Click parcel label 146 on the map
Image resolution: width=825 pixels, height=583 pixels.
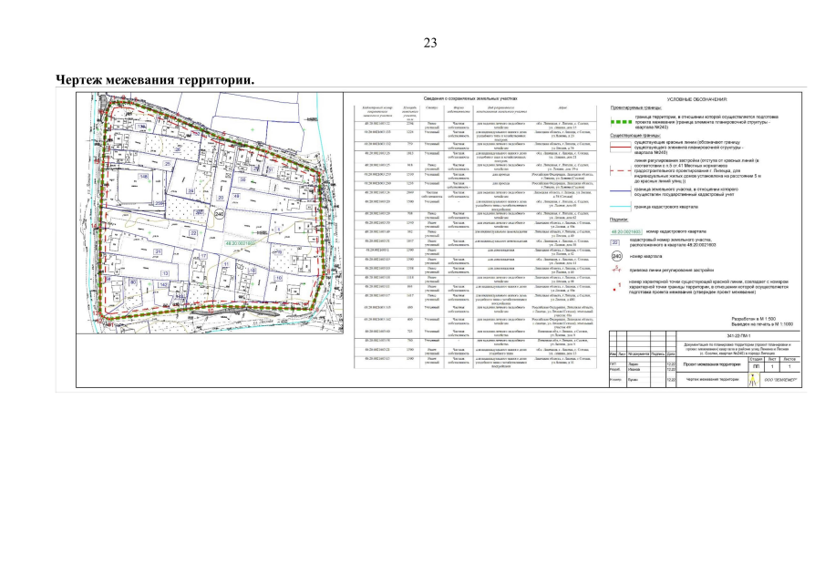click(x=143, y=178)
